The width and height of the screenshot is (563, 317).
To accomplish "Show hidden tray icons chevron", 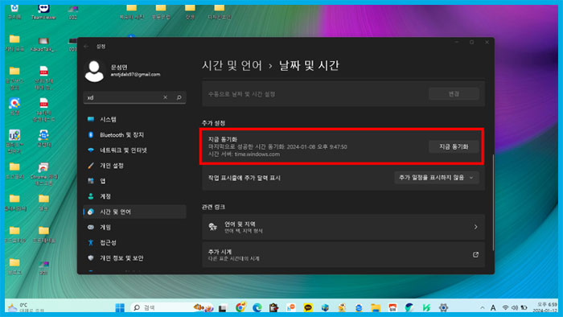I will pyautogui.click(x=483, y=307).
